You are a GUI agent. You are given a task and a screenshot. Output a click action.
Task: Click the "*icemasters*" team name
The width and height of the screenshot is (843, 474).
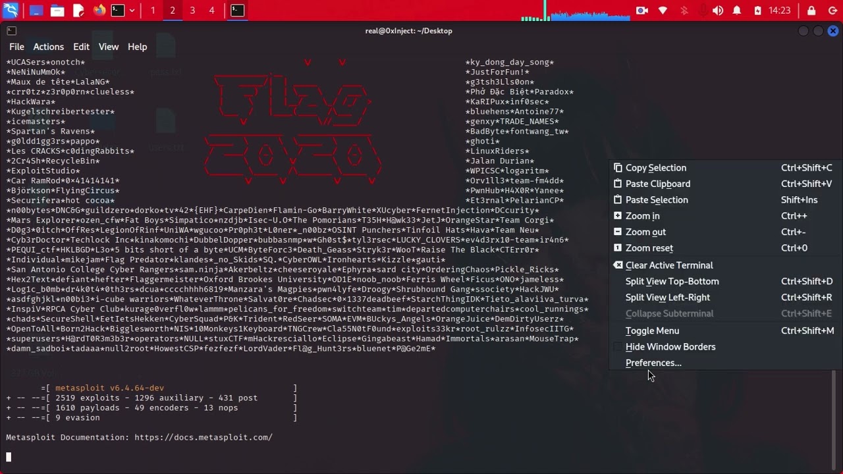(36, 122)
